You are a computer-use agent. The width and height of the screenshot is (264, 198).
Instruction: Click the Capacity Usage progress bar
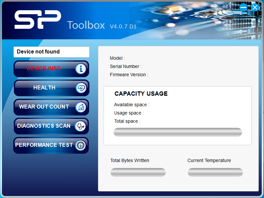(178, 132)
